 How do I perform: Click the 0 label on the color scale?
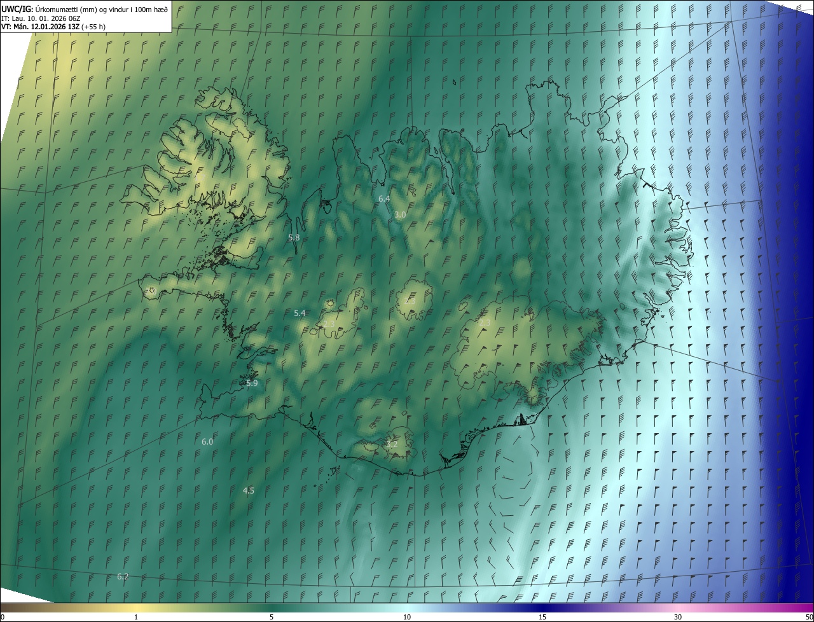(3, 617)
